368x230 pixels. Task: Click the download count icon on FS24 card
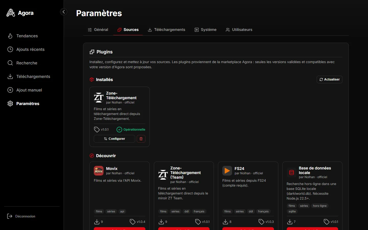click(x=225, y=222)
